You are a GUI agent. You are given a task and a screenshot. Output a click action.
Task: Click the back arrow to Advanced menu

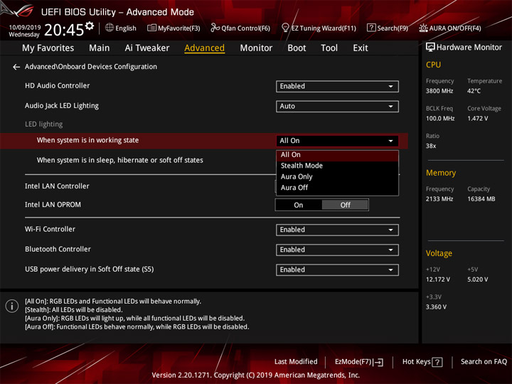(x=16, y=67)
